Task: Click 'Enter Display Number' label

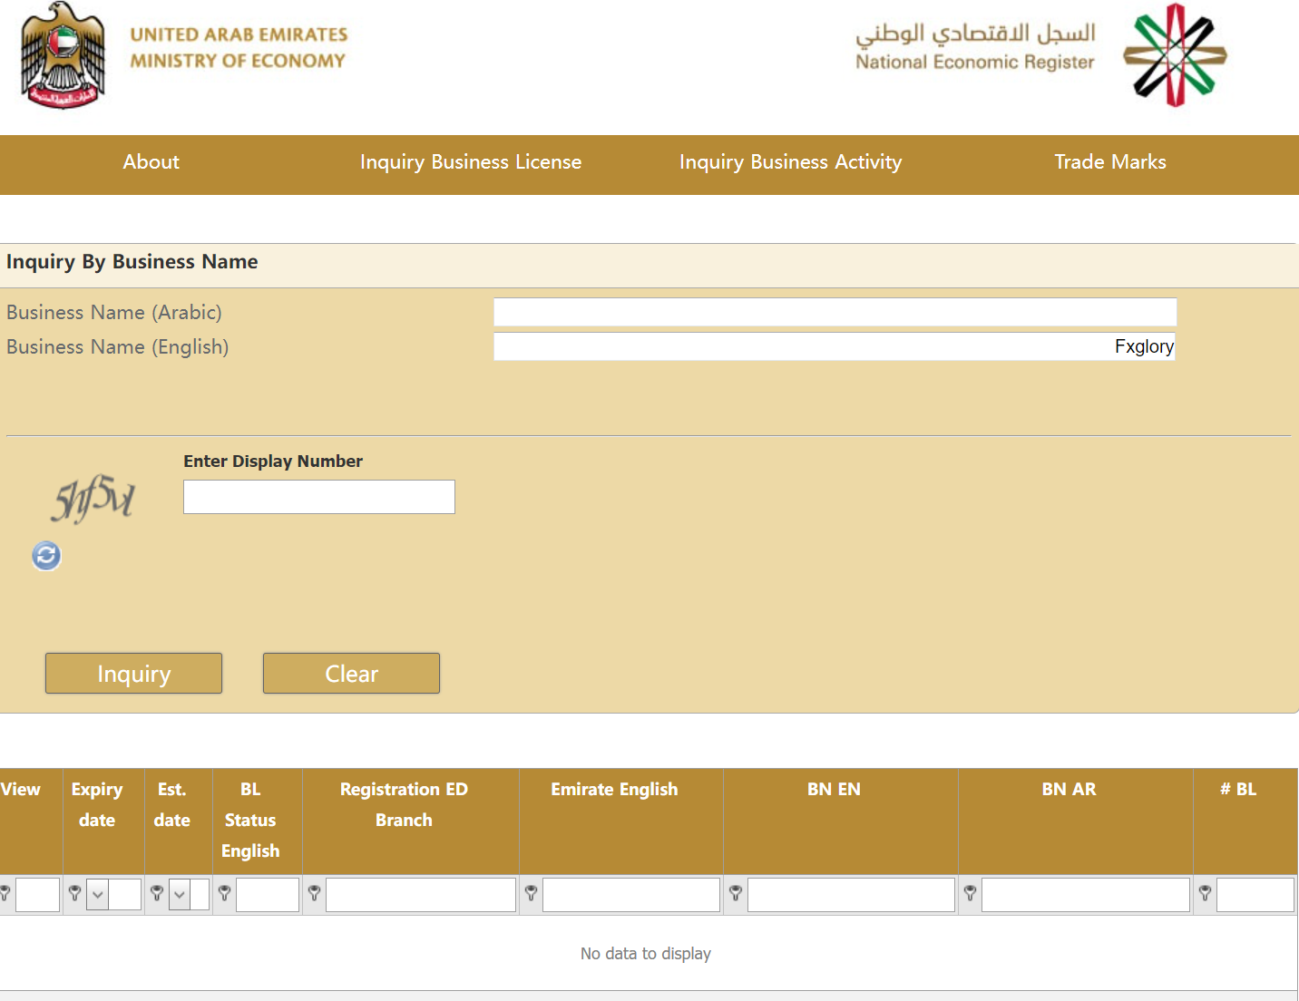Action: pyautogui.click(x=273, y=462)
